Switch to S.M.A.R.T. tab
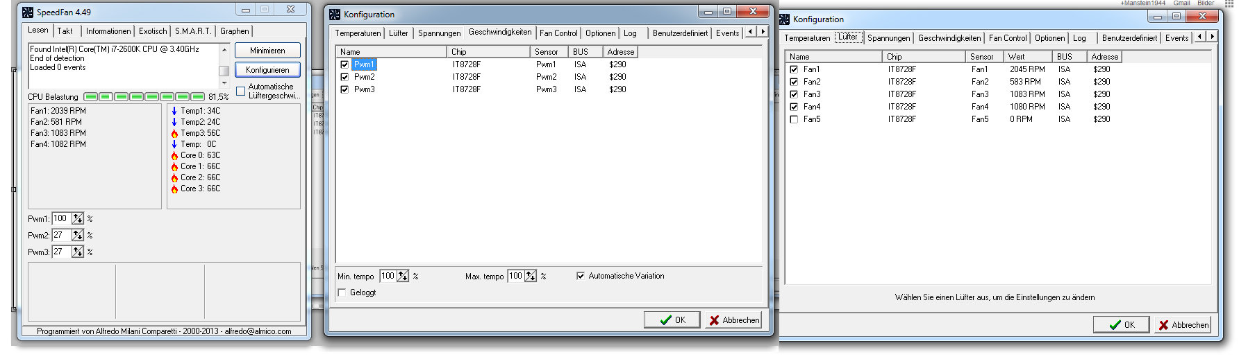 point(193,31)
